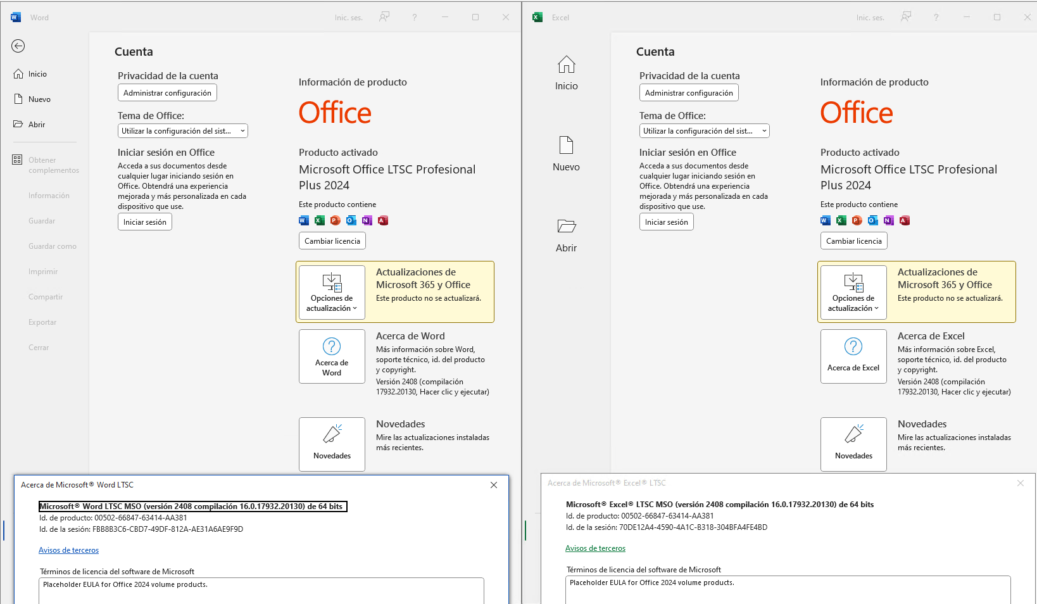This screenshot has width=1037, height=604.
Task: Click PowerPoint product icon in Word window
Action: pos(336,220)
